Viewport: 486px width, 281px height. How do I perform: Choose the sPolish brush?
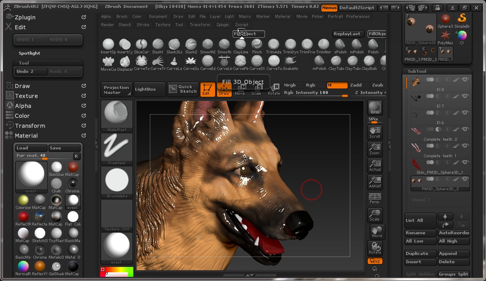340,46
